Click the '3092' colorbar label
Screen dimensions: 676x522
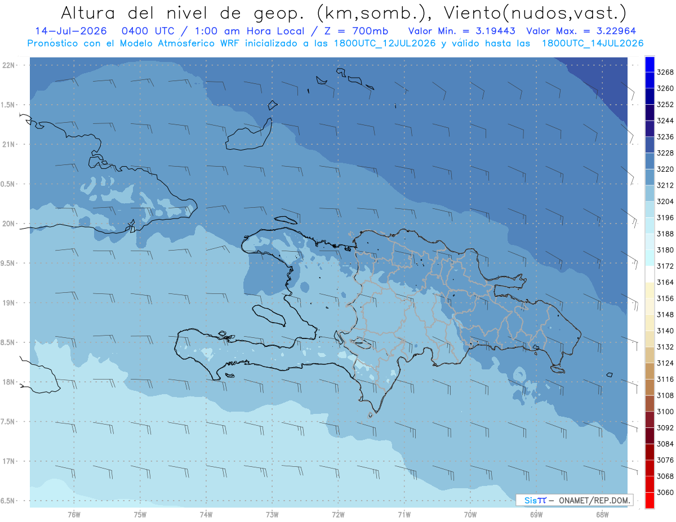[x=665, y=427]
